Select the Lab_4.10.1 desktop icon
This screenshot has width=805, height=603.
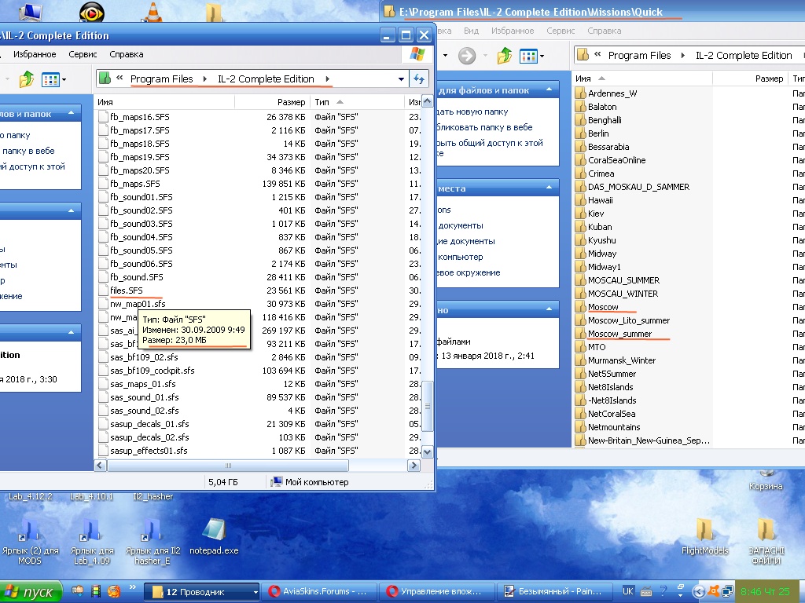tap(91, 496)
